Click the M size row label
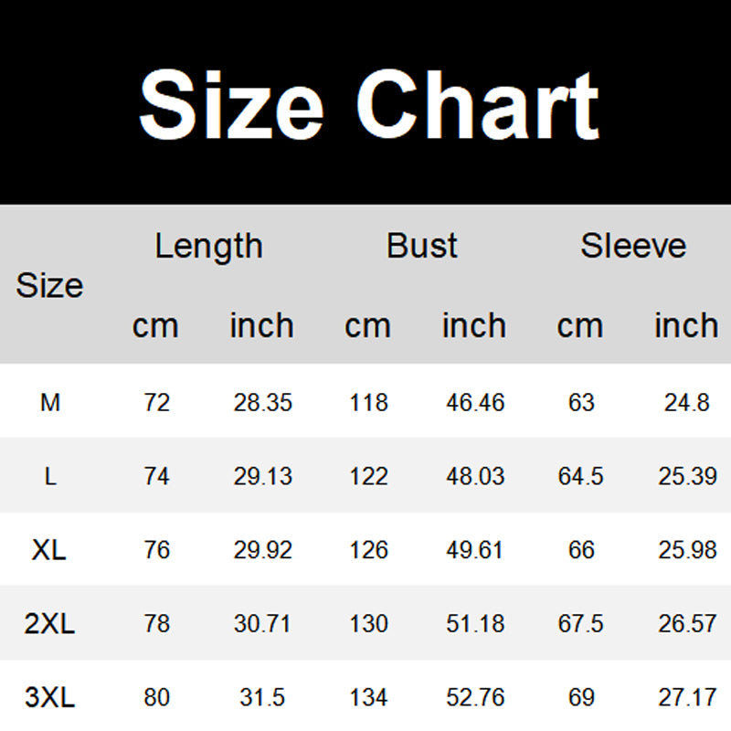Viewport: 731px width, 731px height. [x=50, y=402]
